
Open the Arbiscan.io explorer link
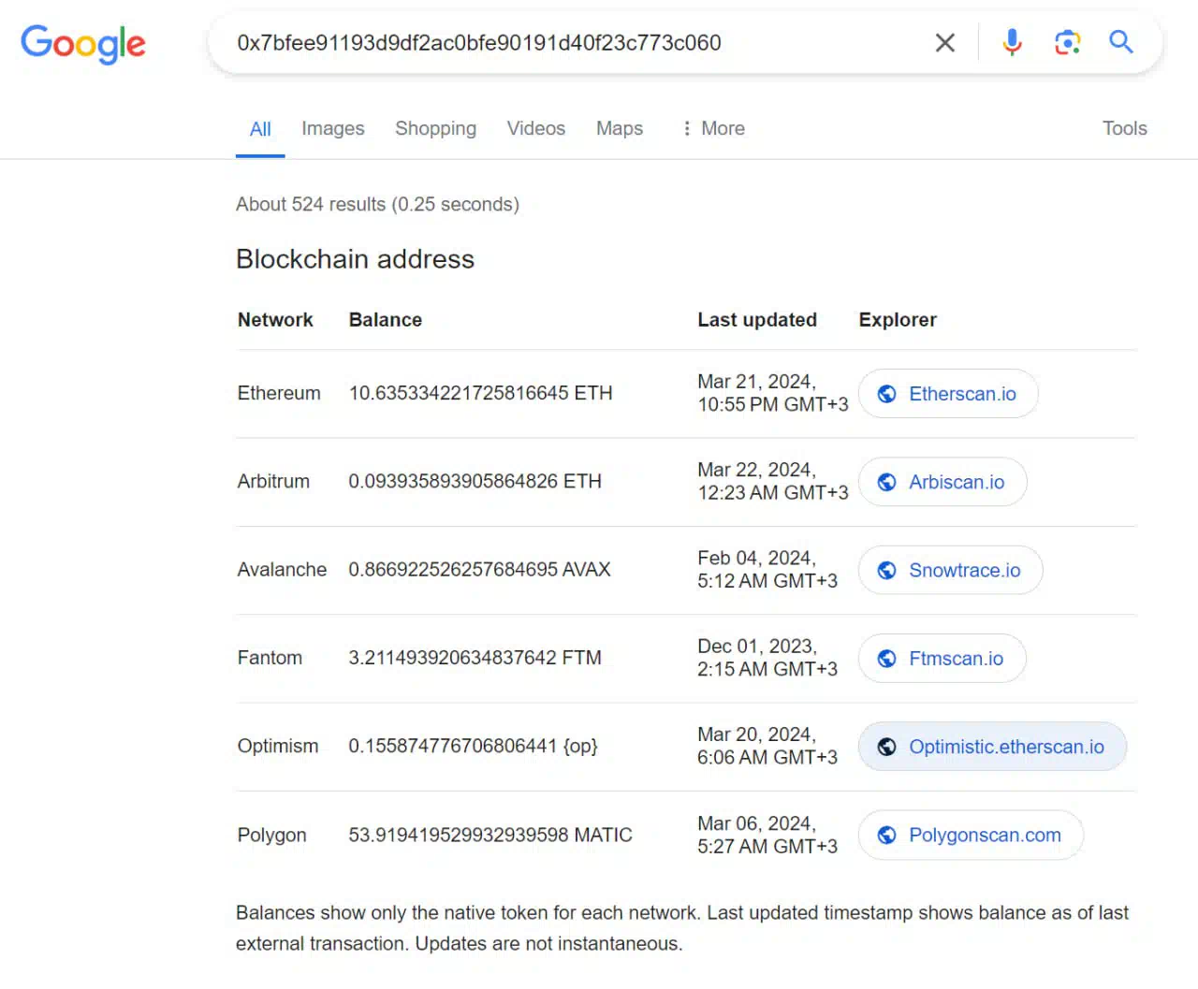942,482
